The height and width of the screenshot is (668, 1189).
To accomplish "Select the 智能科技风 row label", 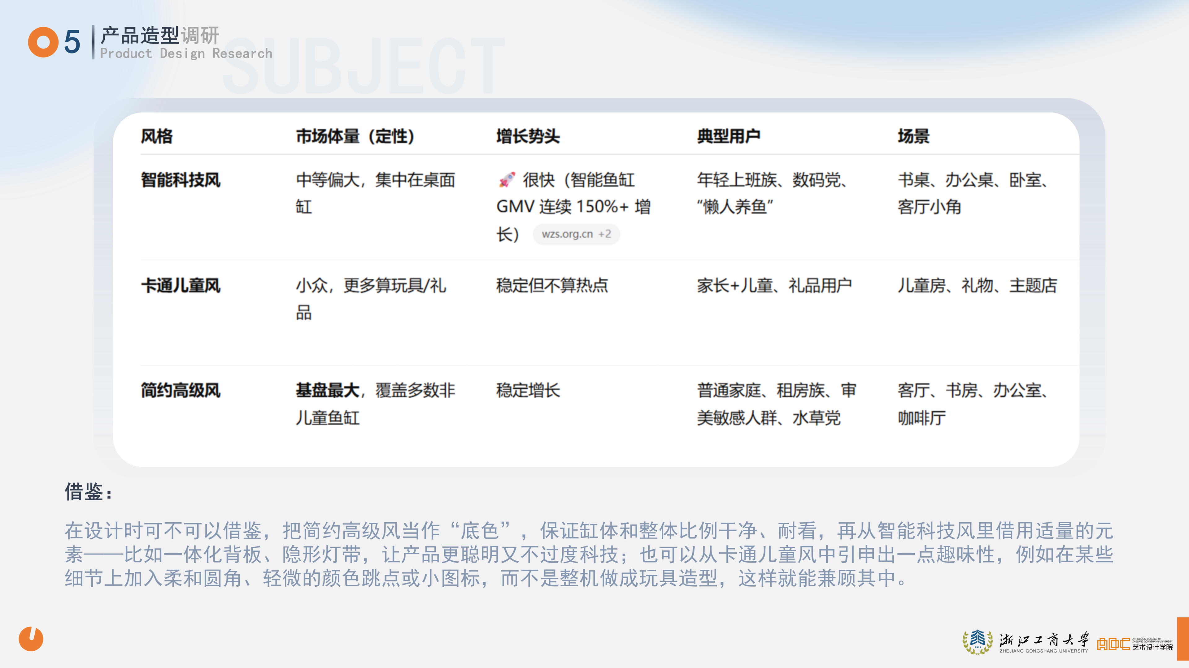I will [181, 179].
